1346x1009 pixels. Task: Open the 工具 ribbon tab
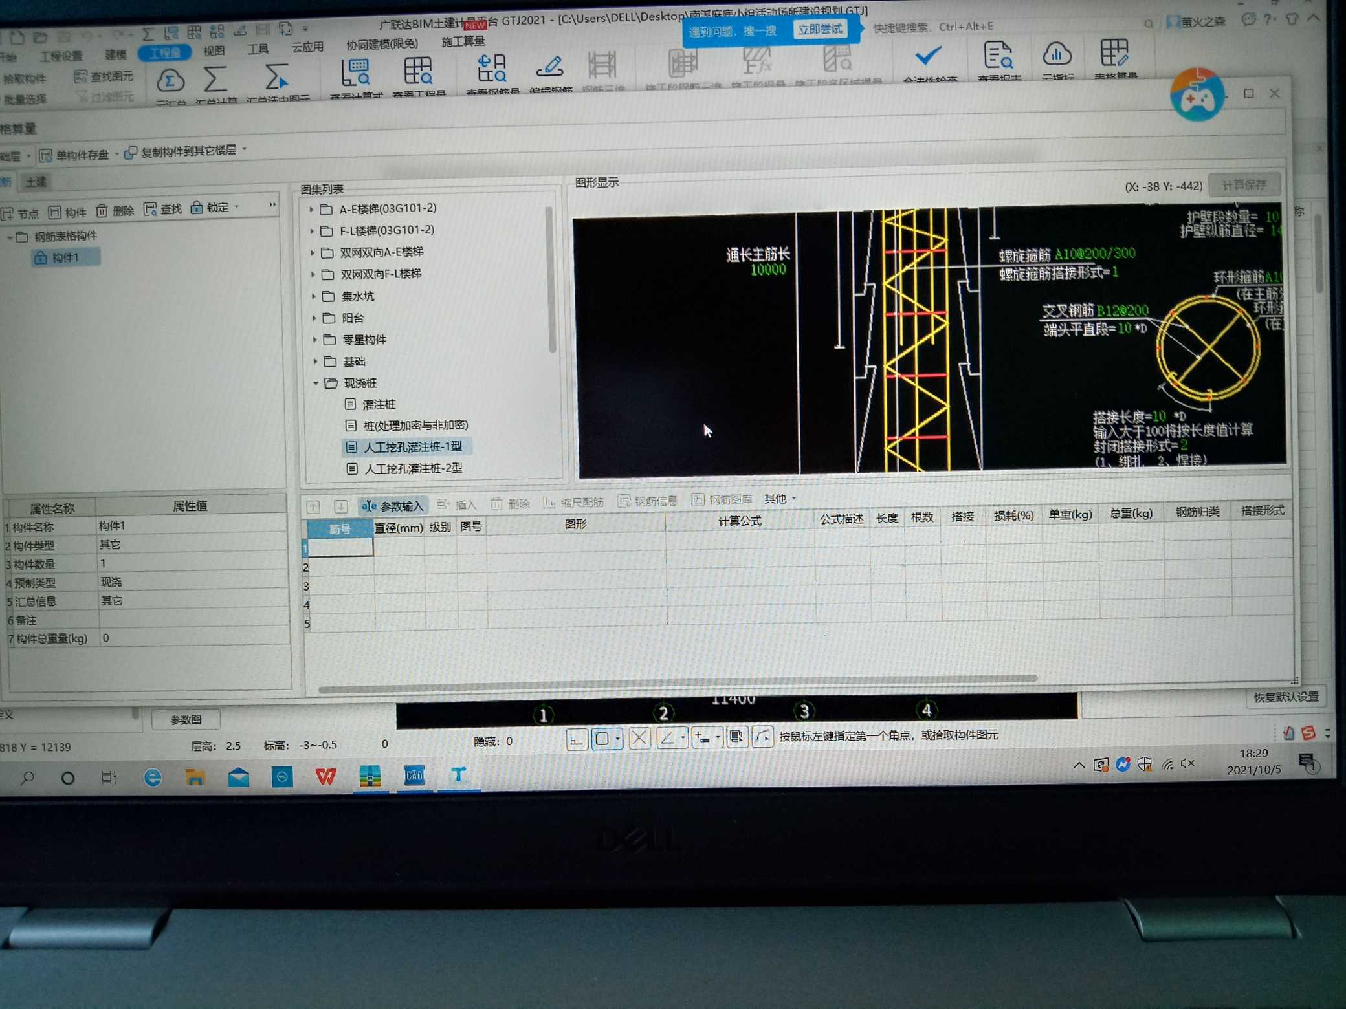(258, 49)
